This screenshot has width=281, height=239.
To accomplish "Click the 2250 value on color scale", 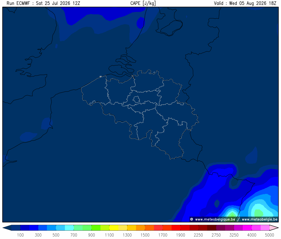I will [x=198, y=235].
